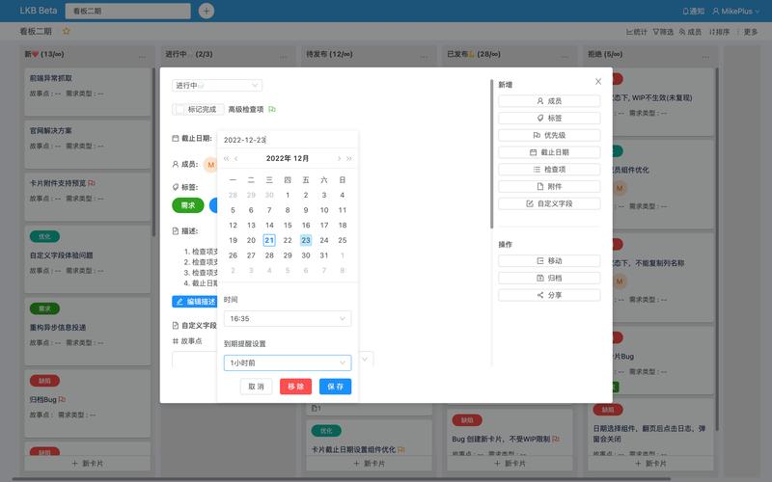
Task: Expand the 进行中 list dropdown in dialog
Action: tap(217, 85)
